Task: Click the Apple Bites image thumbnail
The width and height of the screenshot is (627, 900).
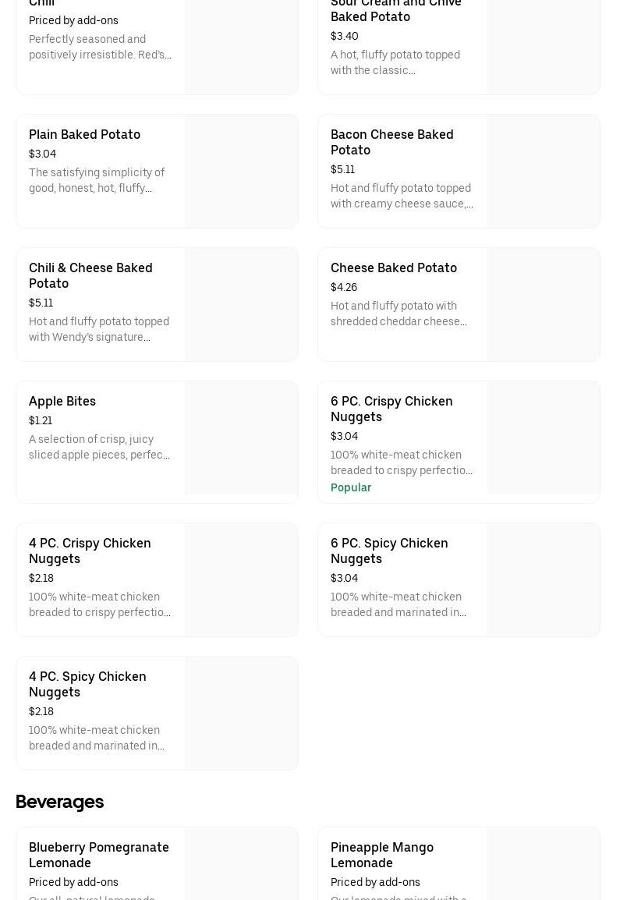Action: (241, 438)
